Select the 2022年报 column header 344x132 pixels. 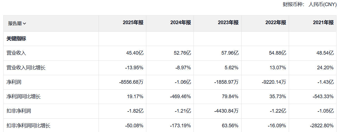click(x=276, y=23)
